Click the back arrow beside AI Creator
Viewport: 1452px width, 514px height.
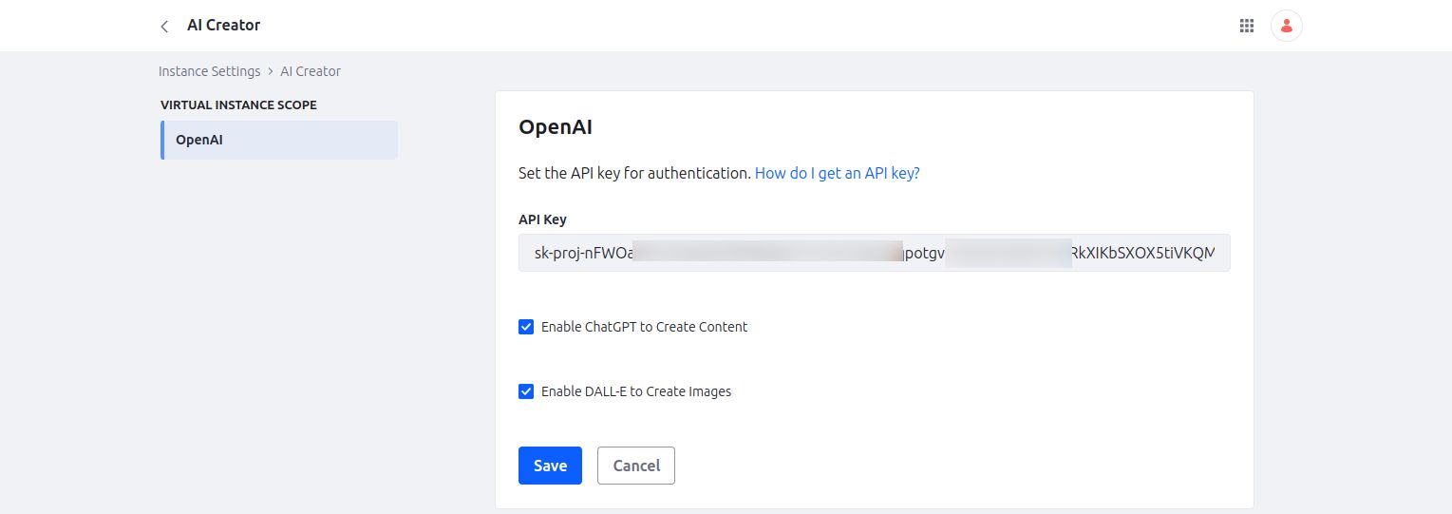tap(164, 27)
